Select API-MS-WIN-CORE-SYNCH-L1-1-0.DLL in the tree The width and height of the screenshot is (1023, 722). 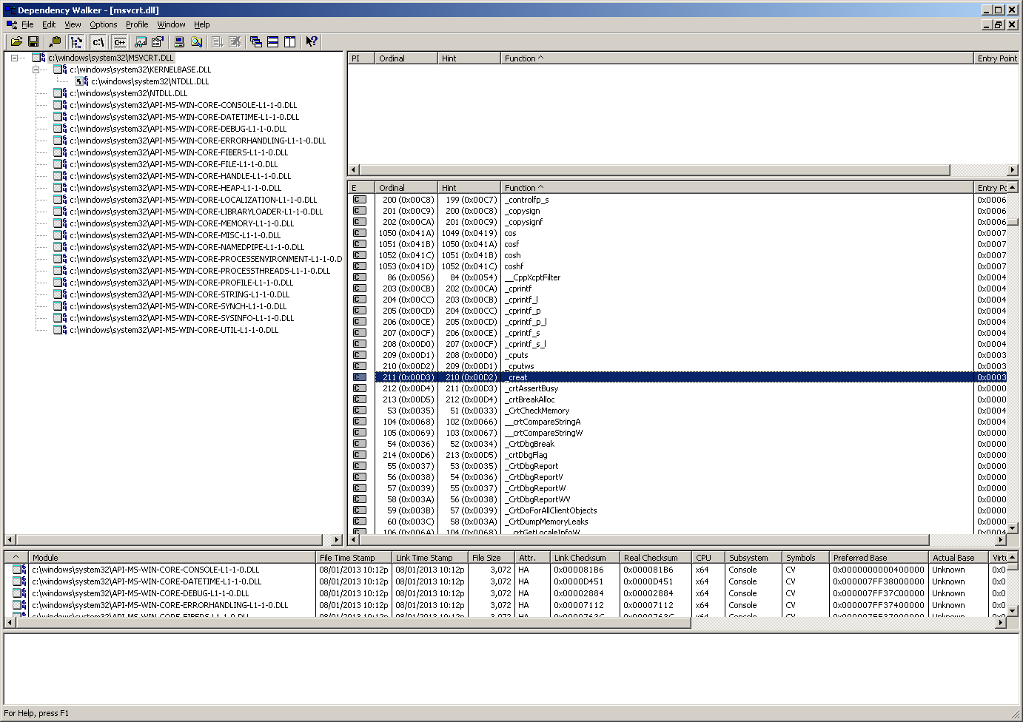(178, 306)
